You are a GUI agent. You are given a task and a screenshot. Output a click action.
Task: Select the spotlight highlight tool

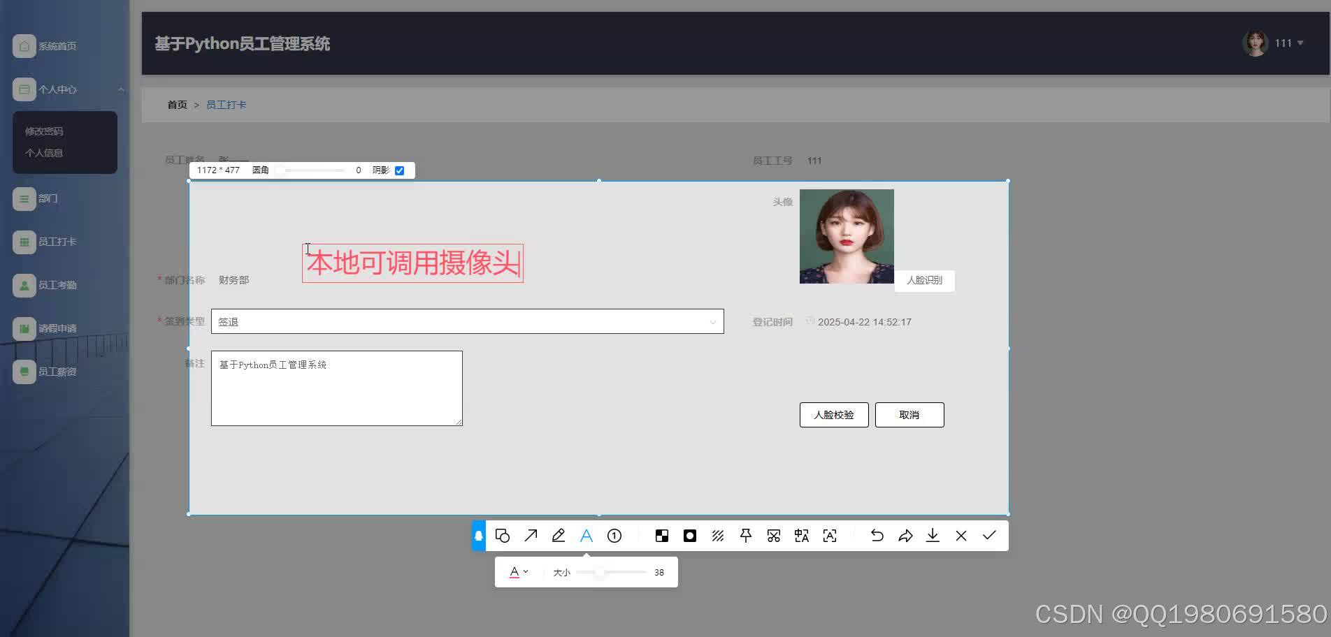(x=689, y=536)
